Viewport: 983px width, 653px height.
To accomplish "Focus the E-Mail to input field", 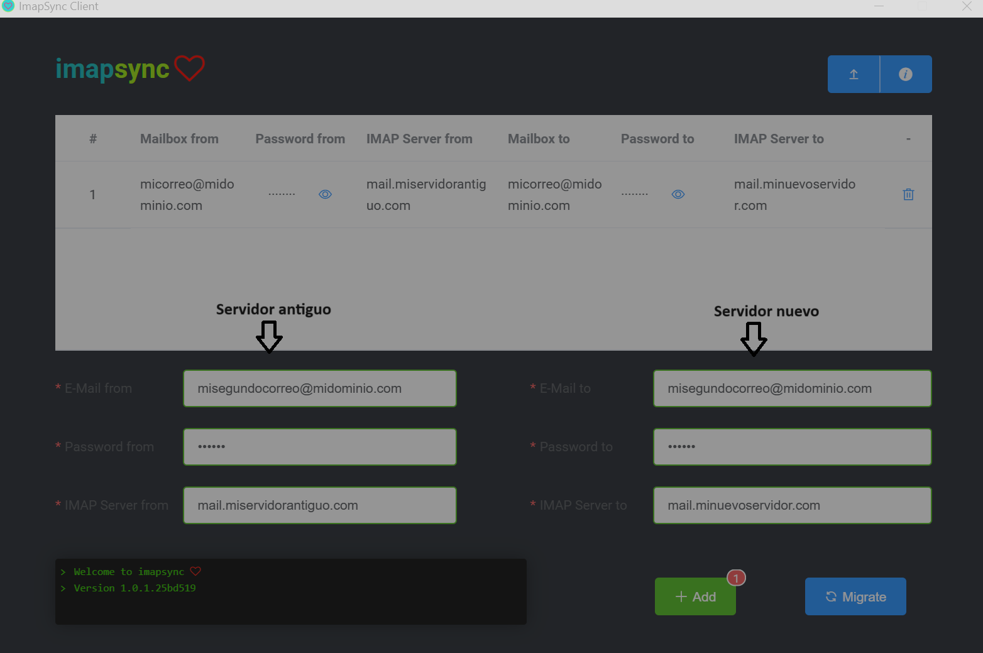I will (793, 388).
